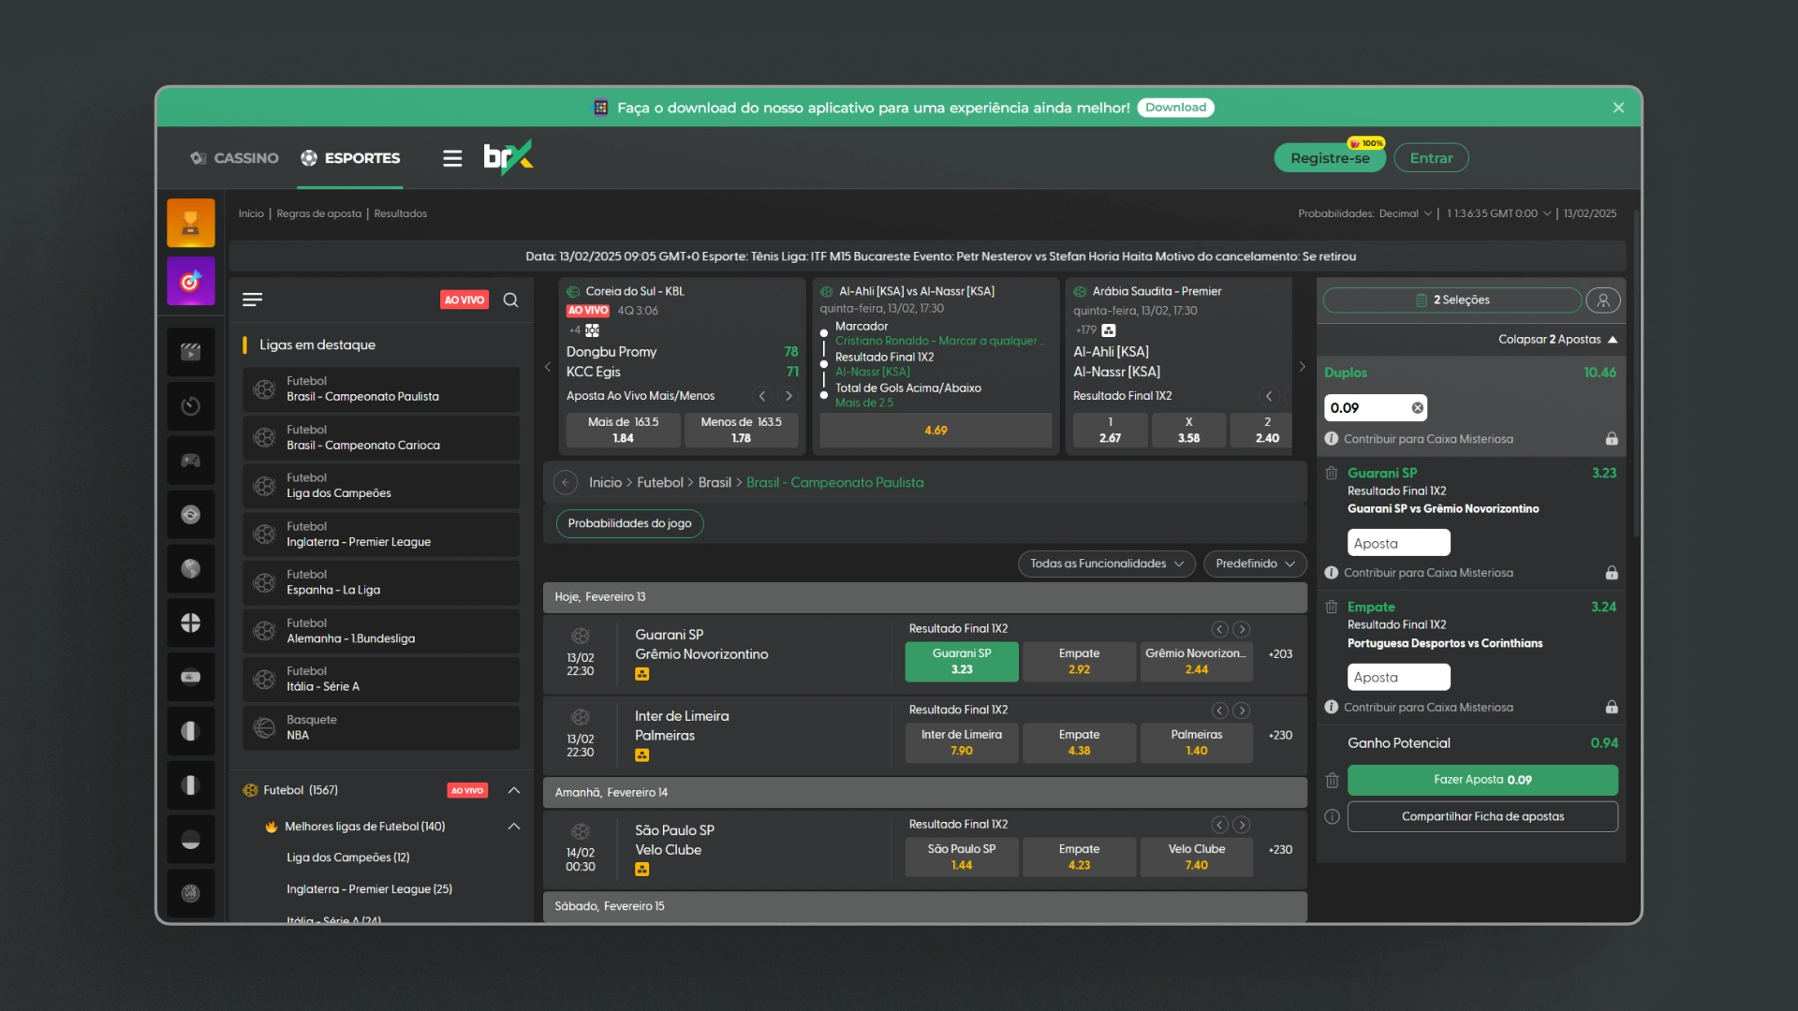This screenshot has height=1011, width=1798.
Task: Click the Aposta input under Empate selection
Action: [x=1398, y=677]
